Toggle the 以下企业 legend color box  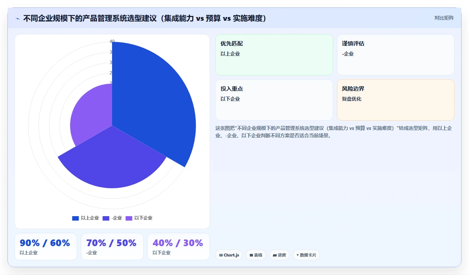pyautogui.click(x=129, y=218)
